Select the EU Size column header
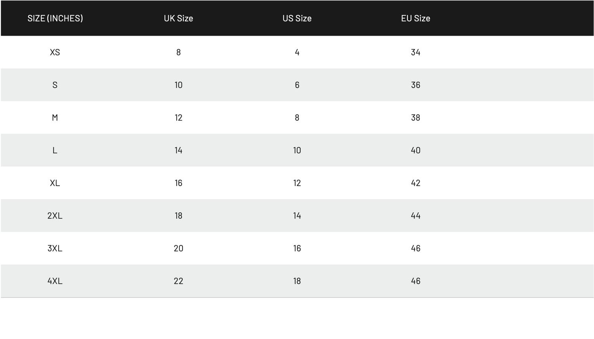This screenshot has height=339, width=594. coord(415,18)
